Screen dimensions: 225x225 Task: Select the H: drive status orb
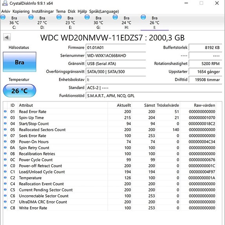pos(115,17)
